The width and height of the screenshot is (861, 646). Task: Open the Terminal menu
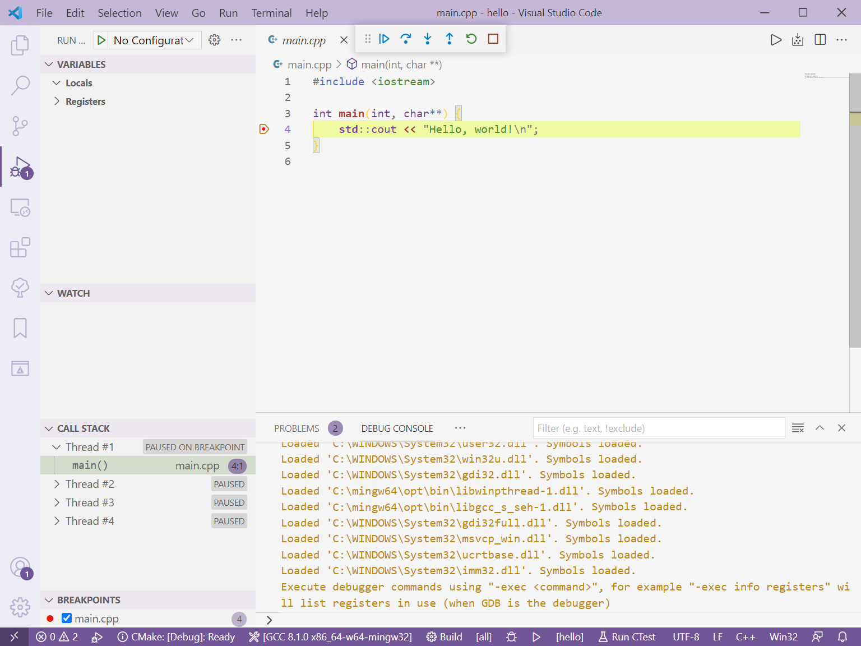(x=271, y=12)
